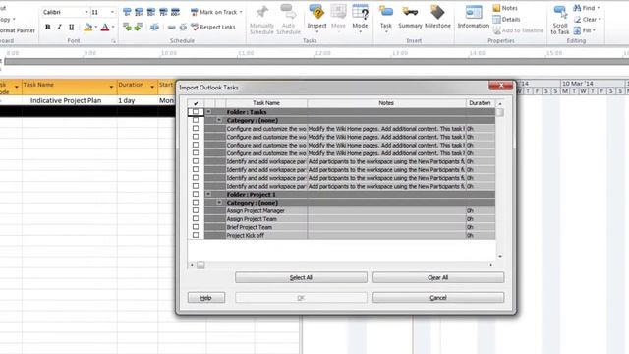
Task: Open the Mode dropdown in Tasks group
Action: pos(360,31)
